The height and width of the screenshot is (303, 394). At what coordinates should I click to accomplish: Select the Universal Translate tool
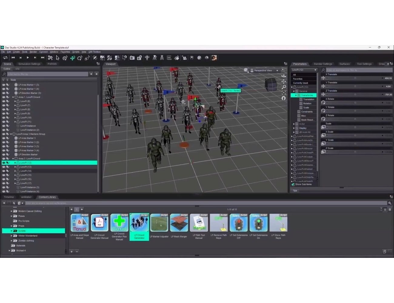pyautogui.click(x=73, y=58)
